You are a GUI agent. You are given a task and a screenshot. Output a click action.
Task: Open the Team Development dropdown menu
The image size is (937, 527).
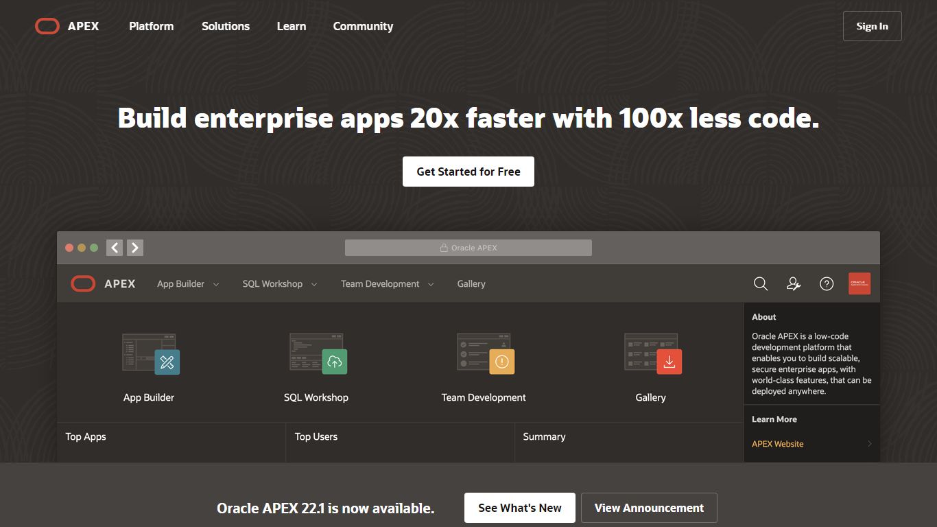point(388,283)
